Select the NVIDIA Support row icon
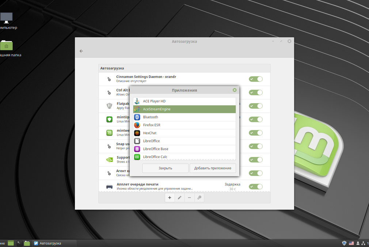The image size is (369, 247). pos(110,160)
